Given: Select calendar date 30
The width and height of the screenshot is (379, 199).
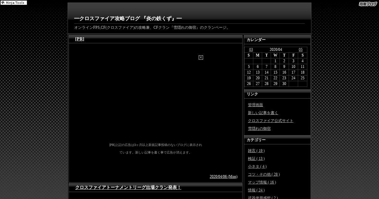Looking at the screenshot, I should [284, 84].
